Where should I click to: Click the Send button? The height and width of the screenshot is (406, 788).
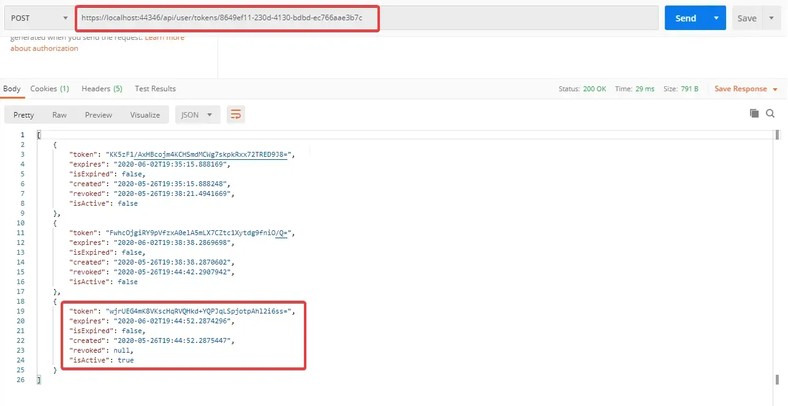(x=686, y=18)
